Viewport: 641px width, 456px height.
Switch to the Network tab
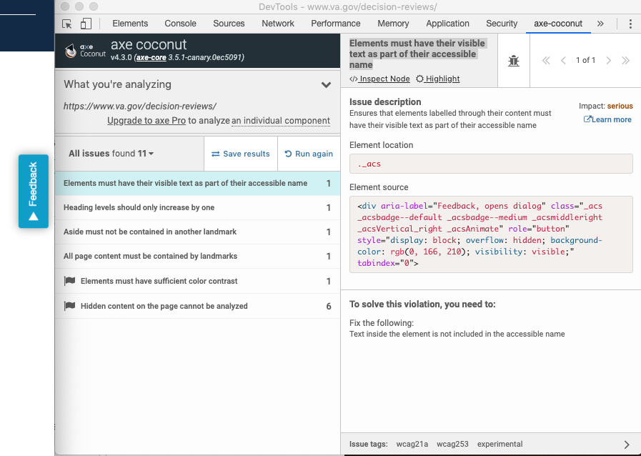(x=277, y=24)
